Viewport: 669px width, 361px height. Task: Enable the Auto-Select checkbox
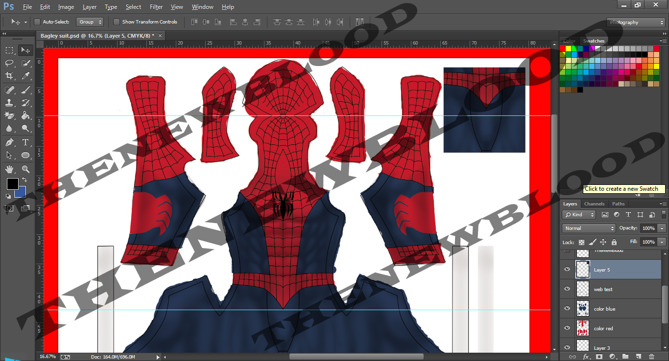click(x=37, y=22)
